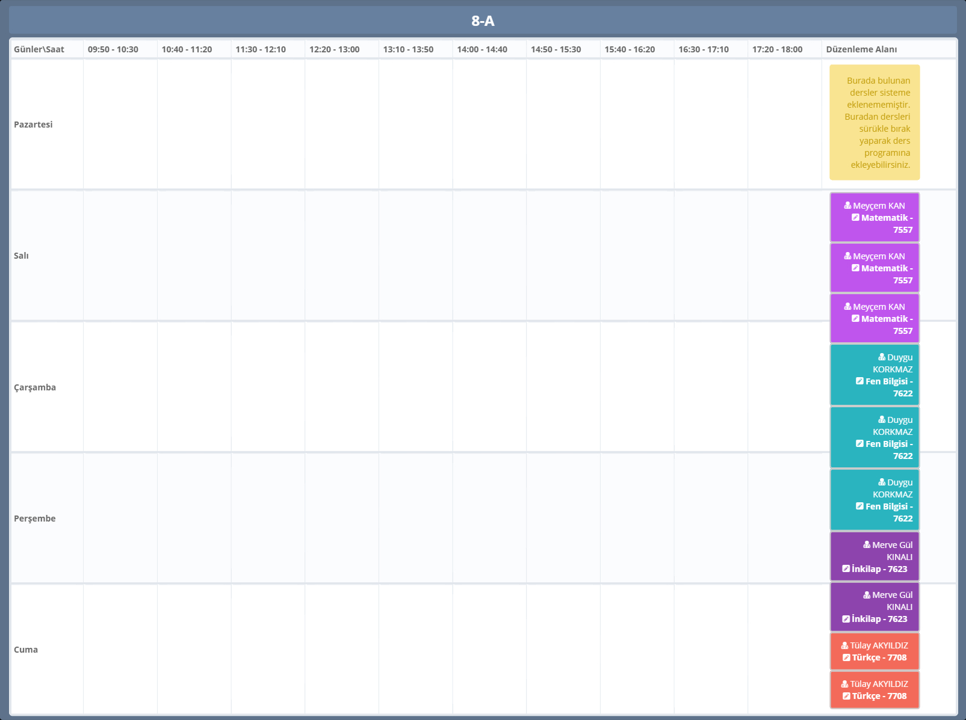
Task: Select the second Fen Bilgisi lesson card
Action: pos(875,437)
